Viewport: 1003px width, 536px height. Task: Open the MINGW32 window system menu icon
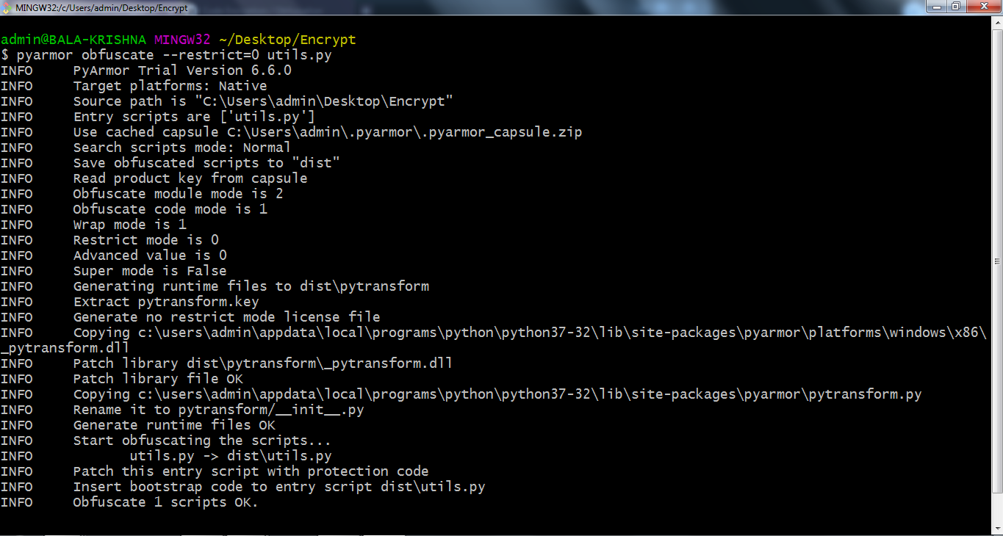(7, 7)
